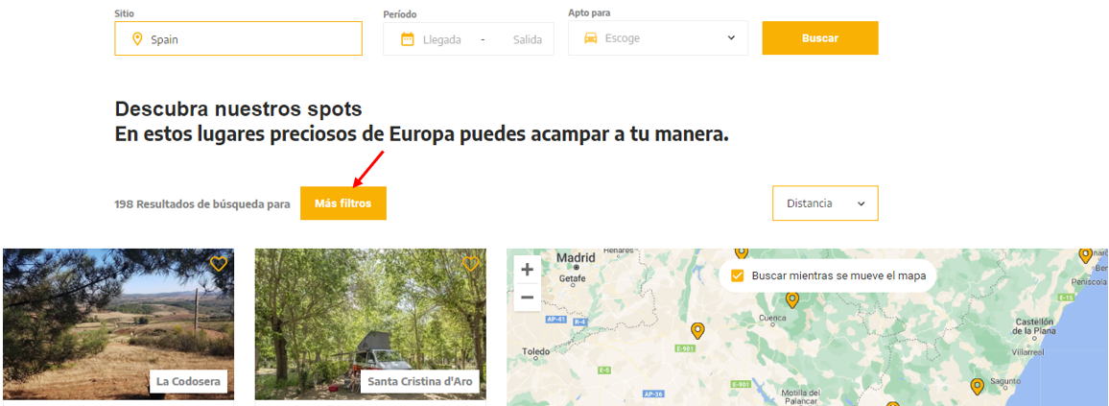Image resolution: width=1109 pixels, height=406 pixels.
Task: Favorite the Santa Cristina d'Aro spot heart
Action: click(470, 264)
